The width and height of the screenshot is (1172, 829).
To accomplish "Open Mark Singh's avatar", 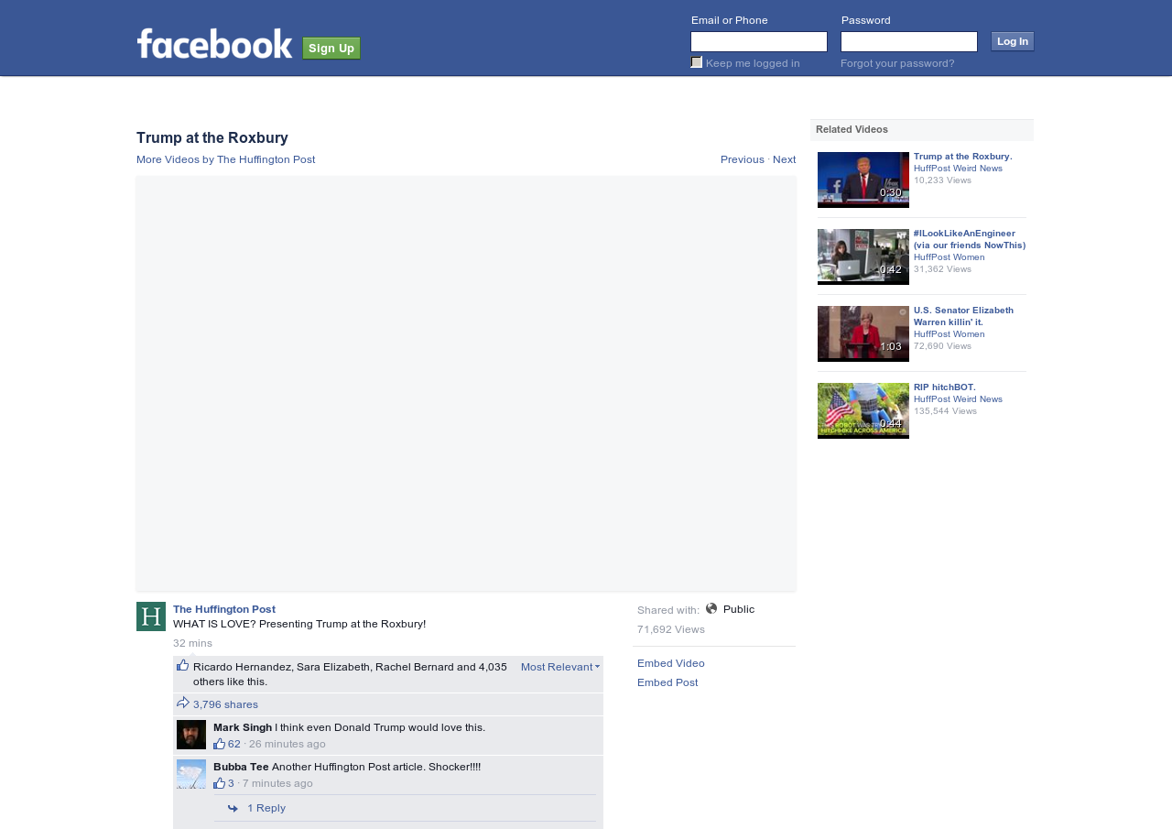I will point(191,735).
